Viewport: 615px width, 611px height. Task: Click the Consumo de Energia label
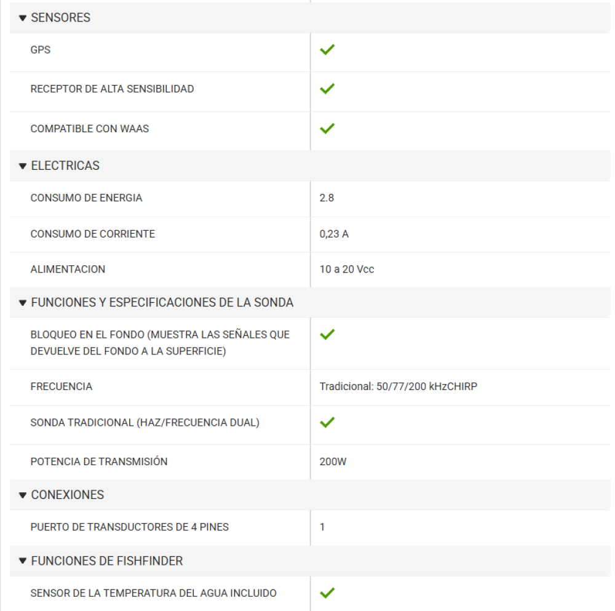86,198
